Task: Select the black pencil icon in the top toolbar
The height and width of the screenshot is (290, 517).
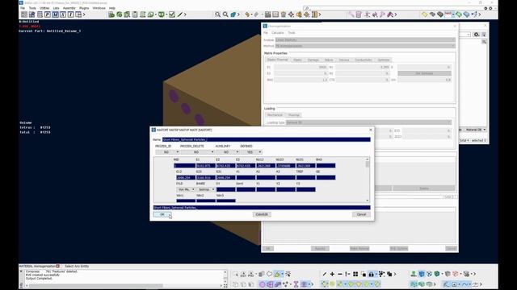Action: click(x=180, y=14)
